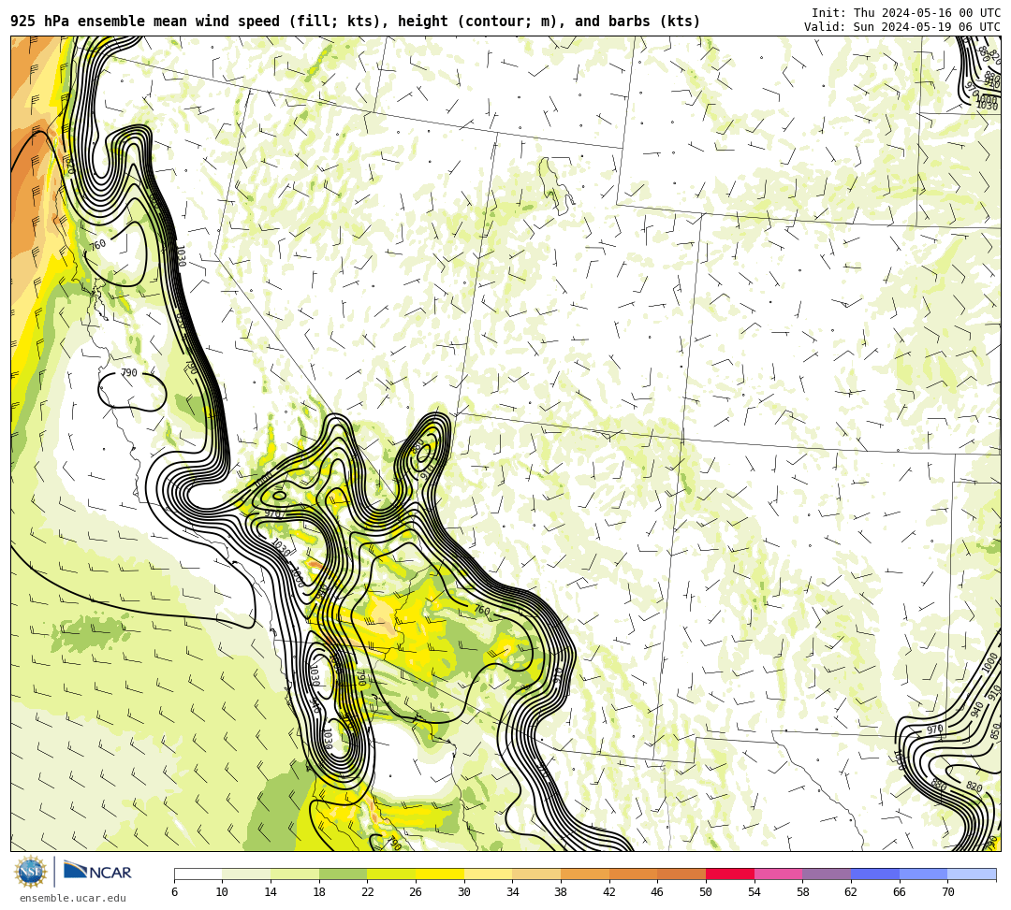Click the colorbar tick label 6
Viewport: 1011px width, 910px height.
174,892
